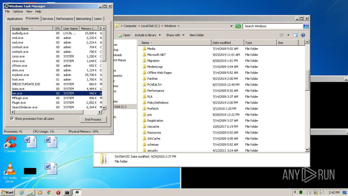Toggle Show processes from all users checkbox
Screen dimensions: 348x196
click(12, 119)
